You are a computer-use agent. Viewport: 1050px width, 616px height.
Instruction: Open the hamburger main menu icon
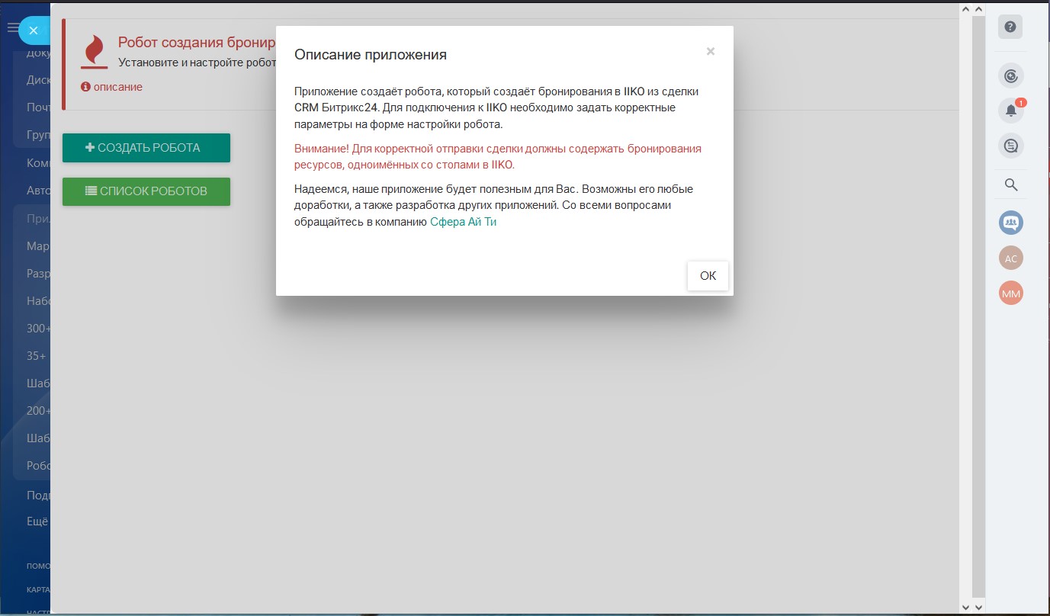[12, 28]
